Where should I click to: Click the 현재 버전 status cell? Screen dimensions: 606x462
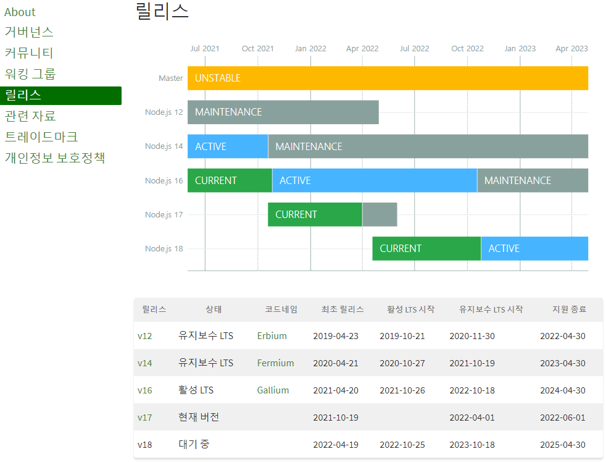[x=199, y=417]
